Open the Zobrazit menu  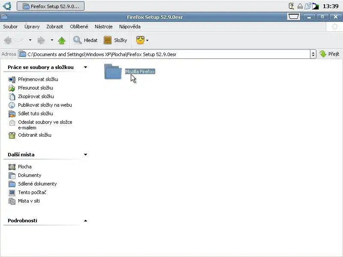55,27
